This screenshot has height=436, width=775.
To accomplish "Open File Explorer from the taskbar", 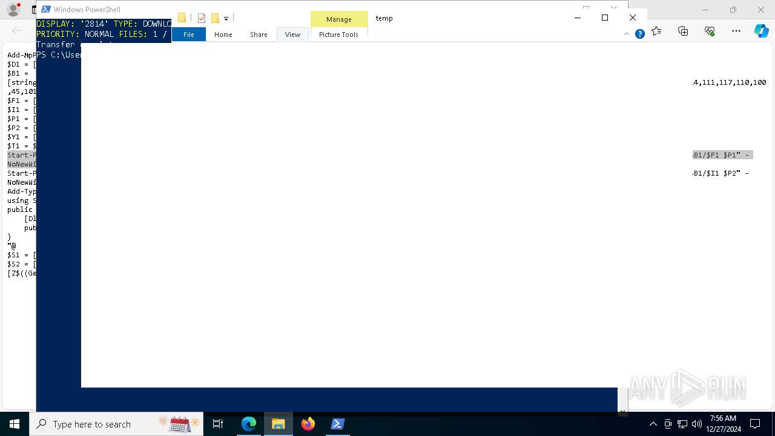I will (x=279, y=424).
